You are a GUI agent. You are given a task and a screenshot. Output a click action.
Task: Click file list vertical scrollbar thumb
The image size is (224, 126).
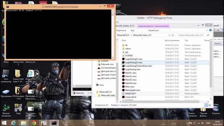click(x=211, y=64)
